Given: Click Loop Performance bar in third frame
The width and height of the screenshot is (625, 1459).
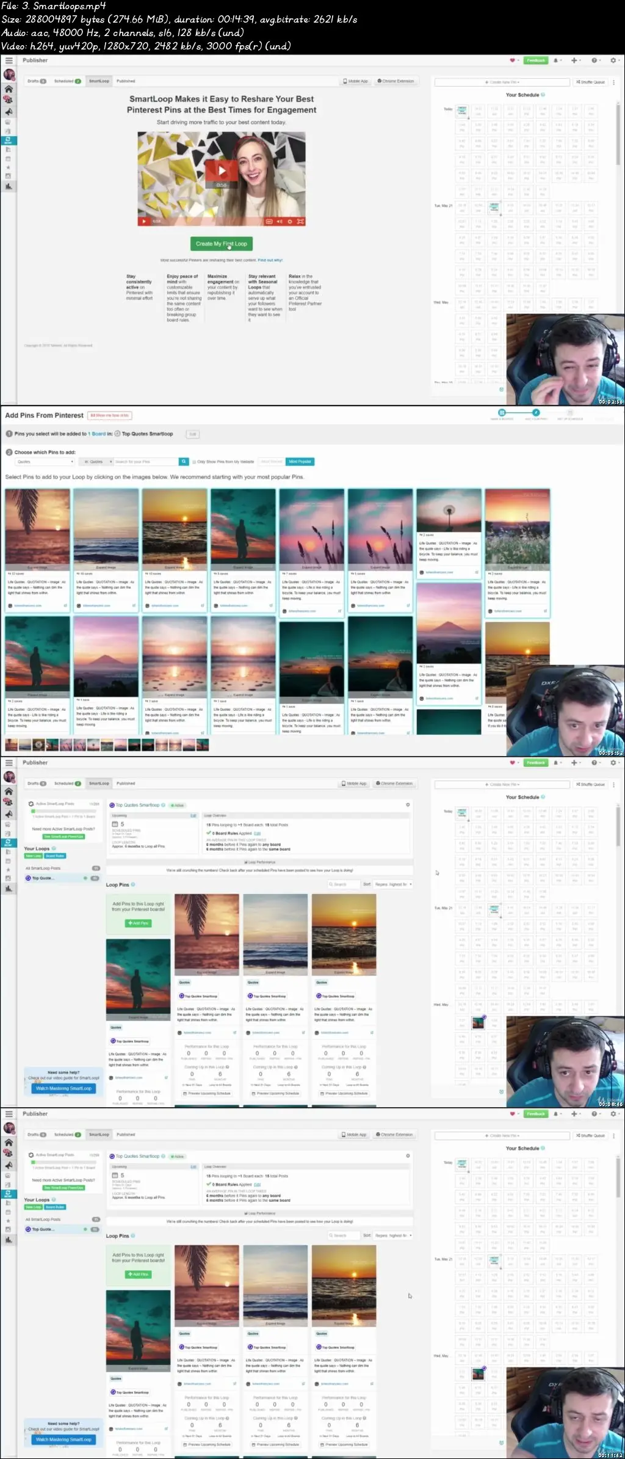Looking at the screenshot, I should (260, 862).
